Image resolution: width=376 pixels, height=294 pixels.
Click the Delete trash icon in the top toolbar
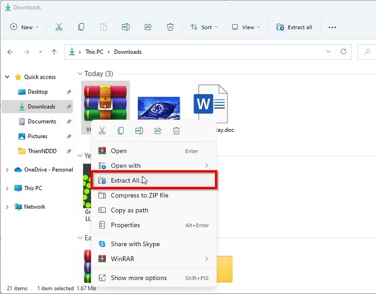(170, 27)
